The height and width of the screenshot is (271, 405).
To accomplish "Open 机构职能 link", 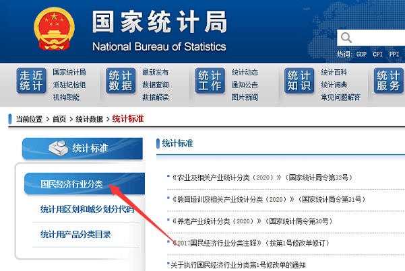I will click(66, 98).
